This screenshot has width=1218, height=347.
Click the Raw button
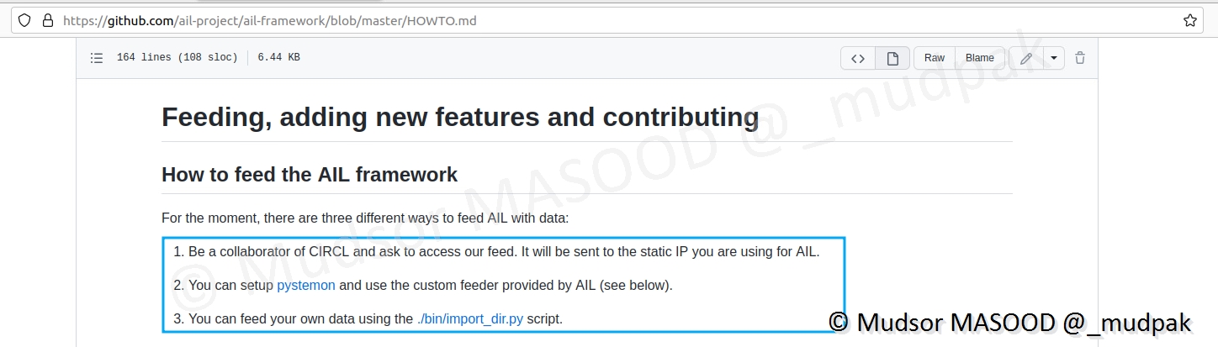934,58
